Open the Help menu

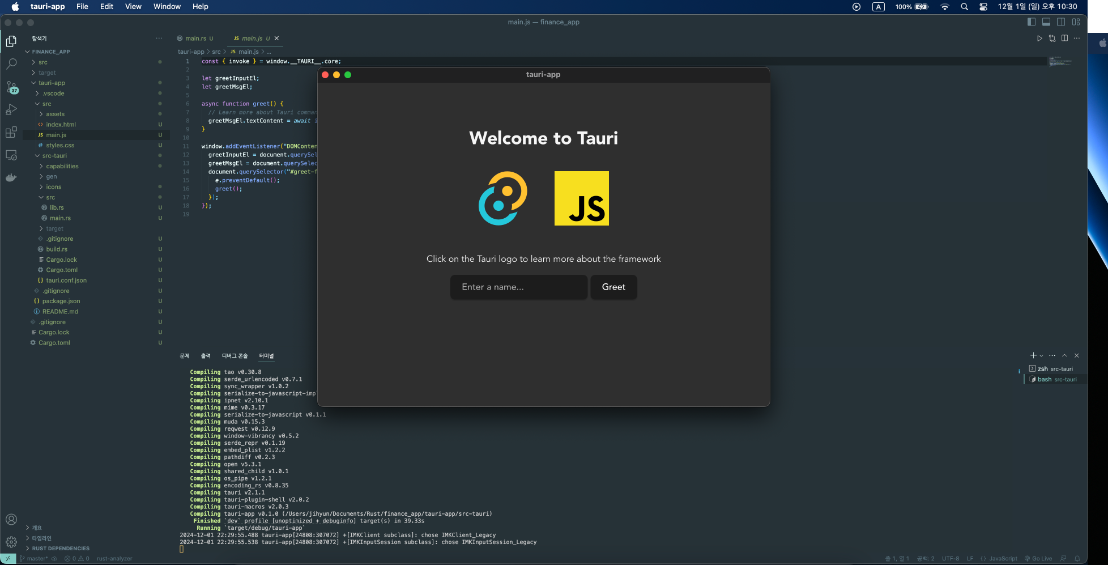pos(200,7)
